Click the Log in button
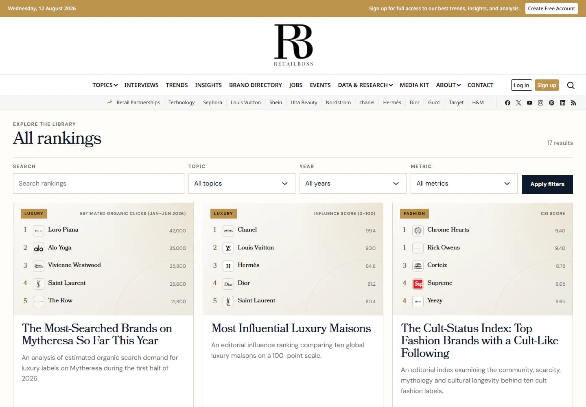This screenshot has width=586, height=407. tap(521, 85)
